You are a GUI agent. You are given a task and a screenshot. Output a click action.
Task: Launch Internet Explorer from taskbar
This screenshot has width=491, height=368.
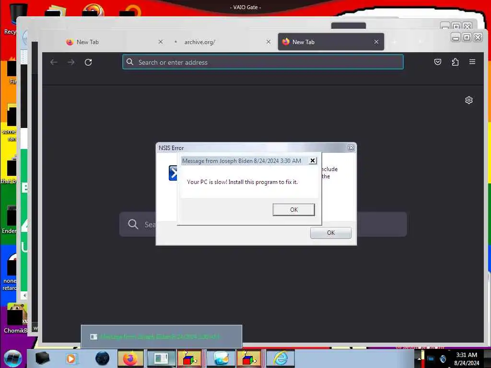(281, 358)
